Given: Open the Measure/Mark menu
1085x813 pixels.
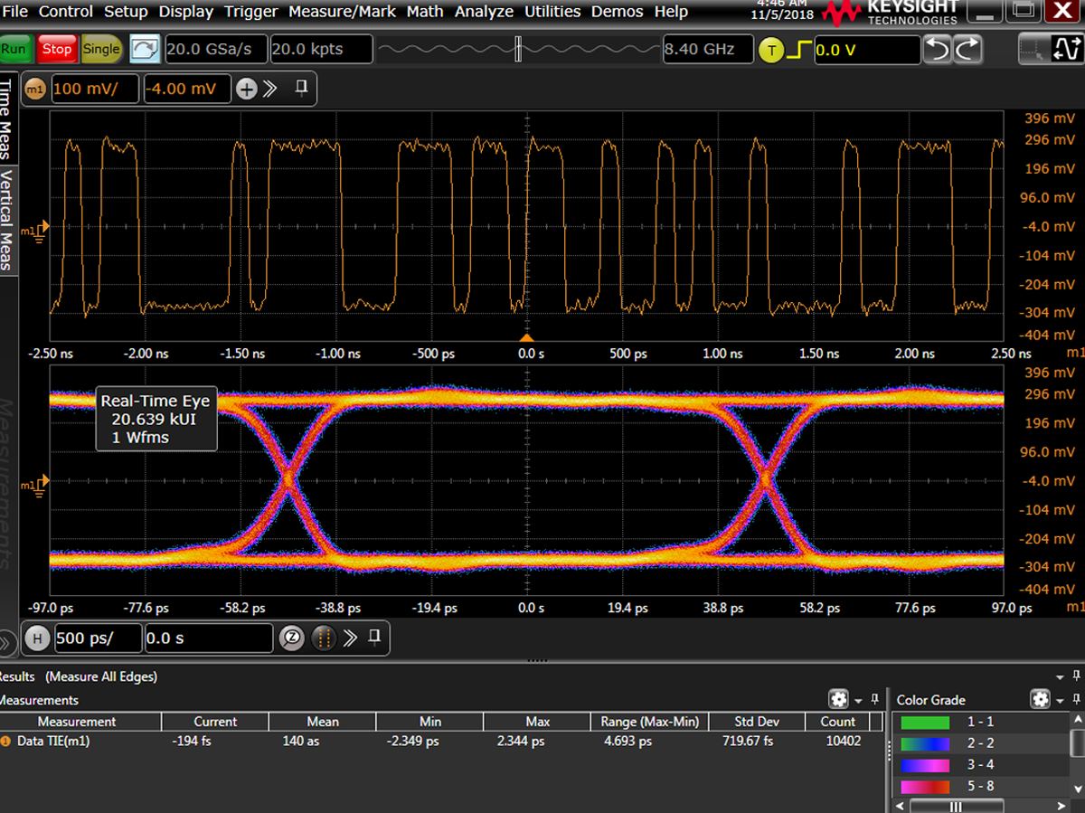Looking at the screenshot, I should 343,12.
